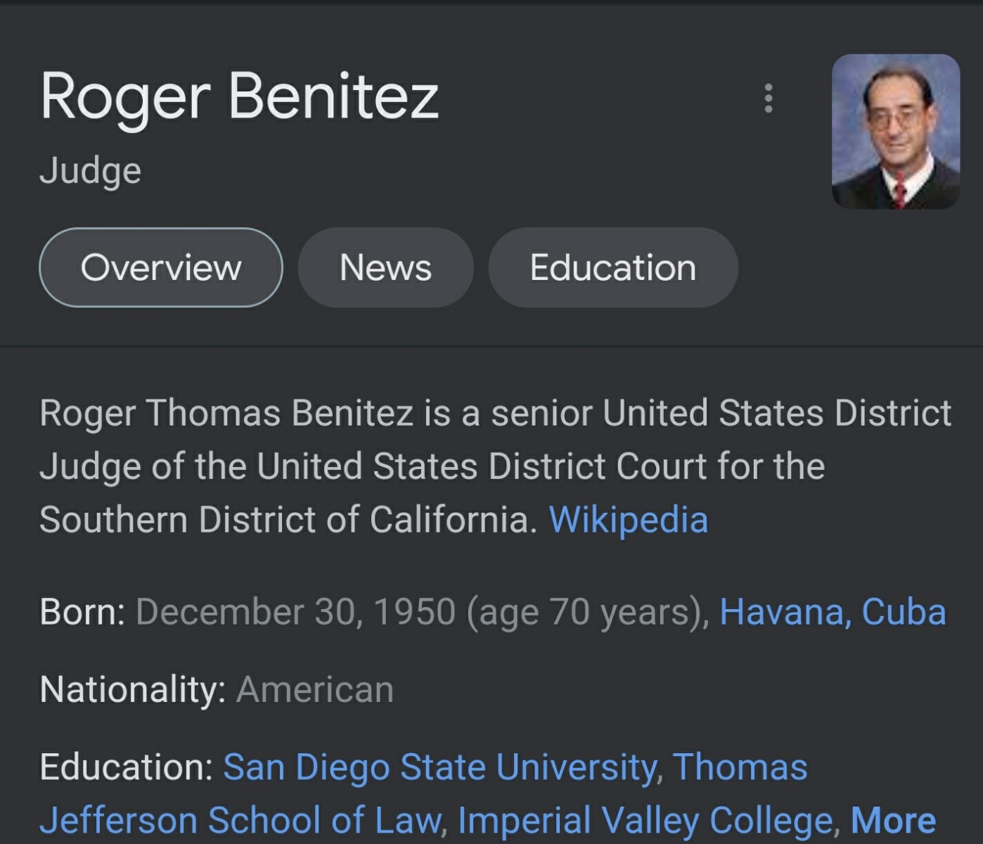Open the three-dot more options menu
This screenshot has height=844, width=983.
pos(769,98)
